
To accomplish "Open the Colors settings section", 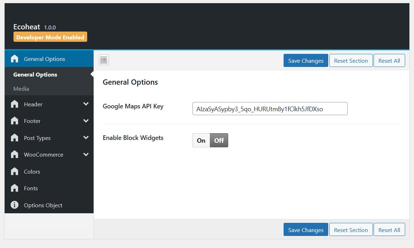I will point(49,171).
